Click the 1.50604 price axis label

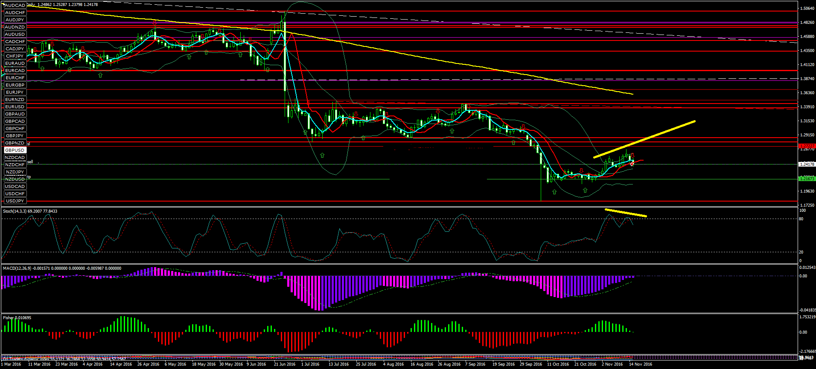[807, 9]
